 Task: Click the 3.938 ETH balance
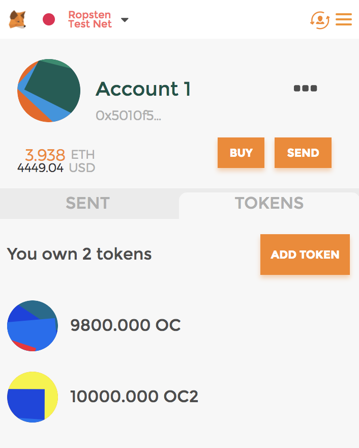(60, 155)
